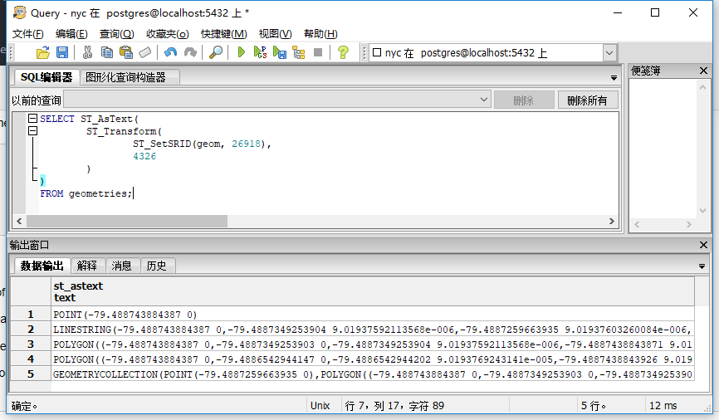
Task: Open the 编辑(E) menu
Action: pyautogui.click(x=71, y=34)
